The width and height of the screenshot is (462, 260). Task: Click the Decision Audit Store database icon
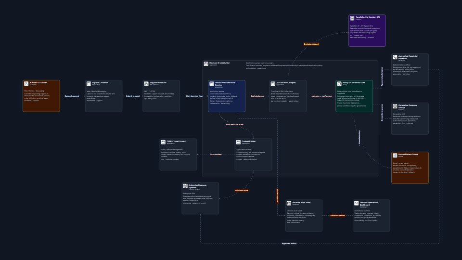289,203
